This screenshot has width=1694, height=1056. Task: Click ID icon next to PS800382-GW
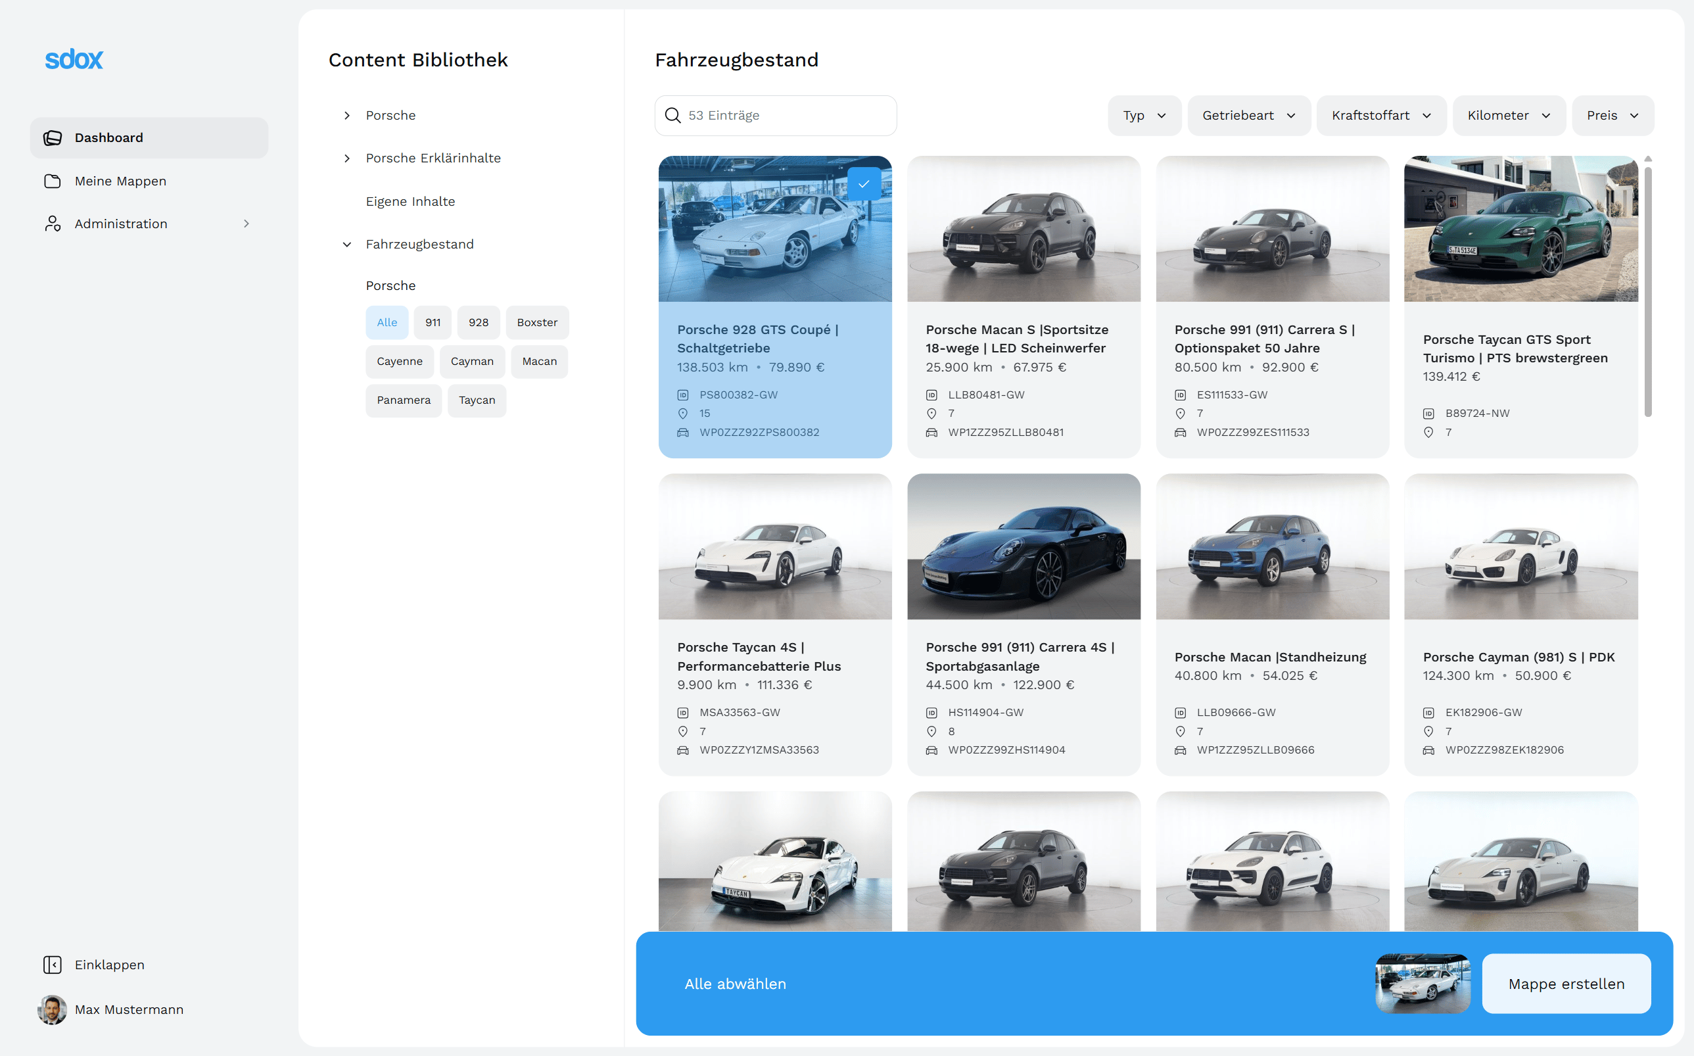click(683, 395)
